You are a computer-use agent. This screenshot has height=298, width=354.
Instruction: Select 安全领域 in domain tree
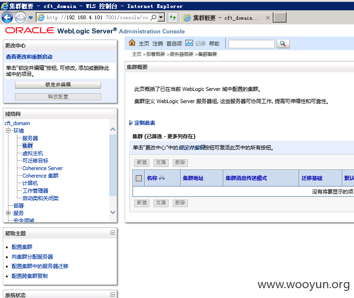[24, 220]
